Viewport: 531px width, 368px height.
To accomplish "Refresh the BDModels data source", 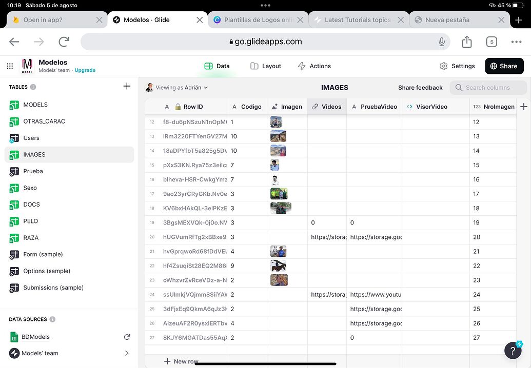I will [127, 336].
